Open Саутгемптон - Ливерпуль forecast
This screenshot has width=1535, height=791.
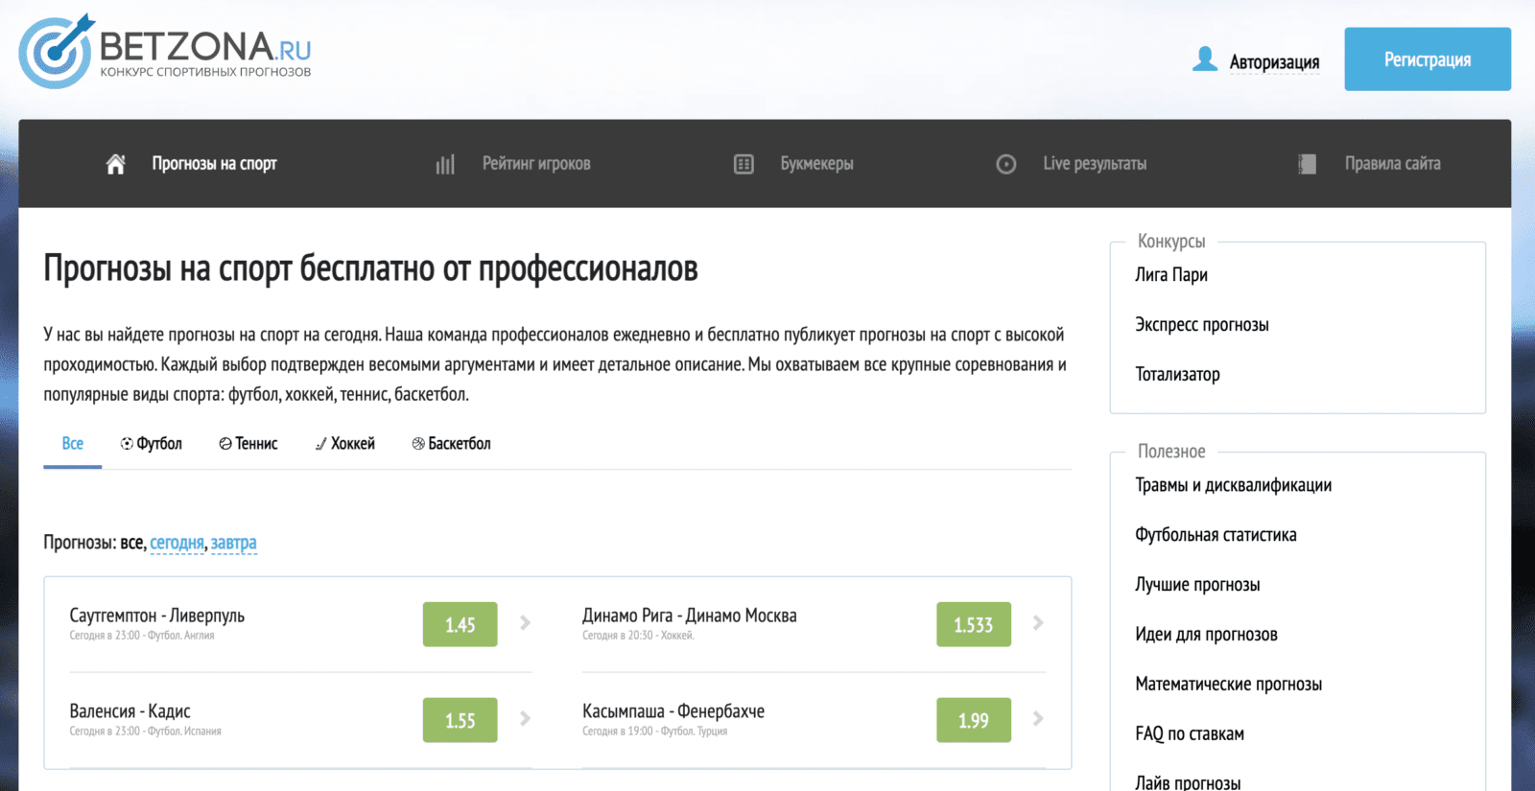[x=156, y=616]
